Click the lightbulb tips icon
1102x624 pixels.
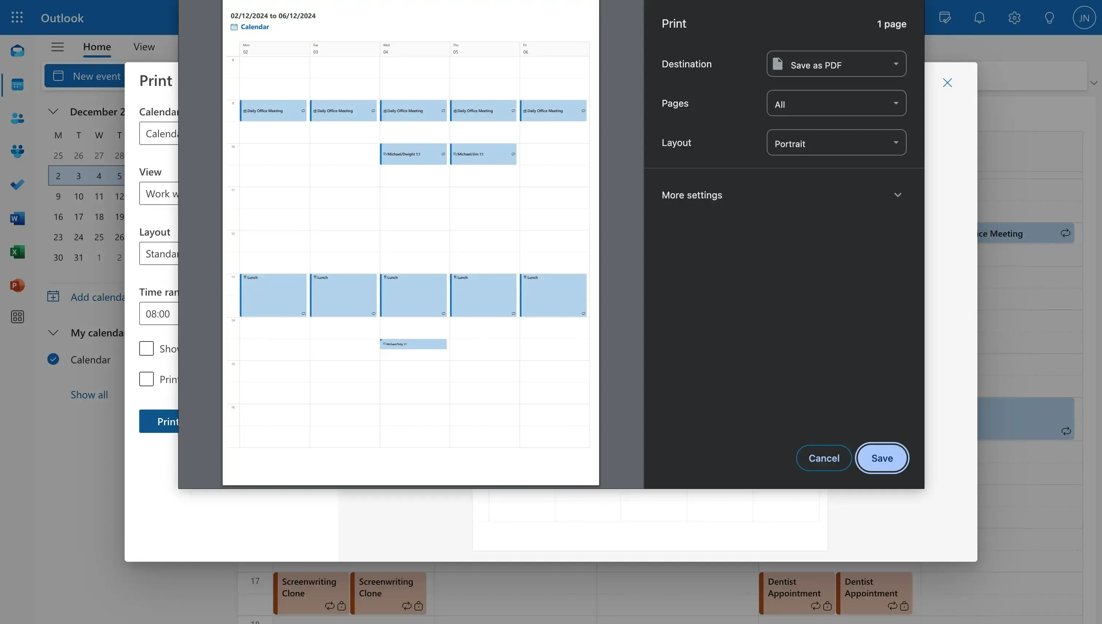(x=1049, y=17)
